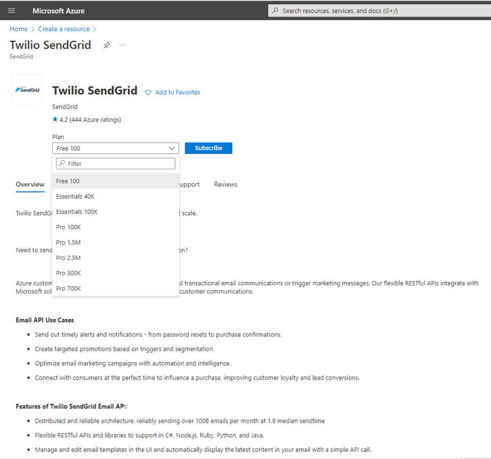Viewport: 491px width, 459px height.
Task: Click the search magnifier icon in top bar
Action: tap(275, 11)
